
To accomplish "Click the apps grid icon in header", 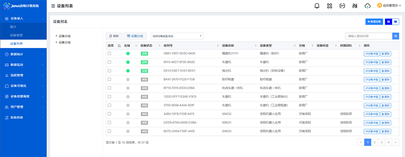I will (x=329, y=5).
